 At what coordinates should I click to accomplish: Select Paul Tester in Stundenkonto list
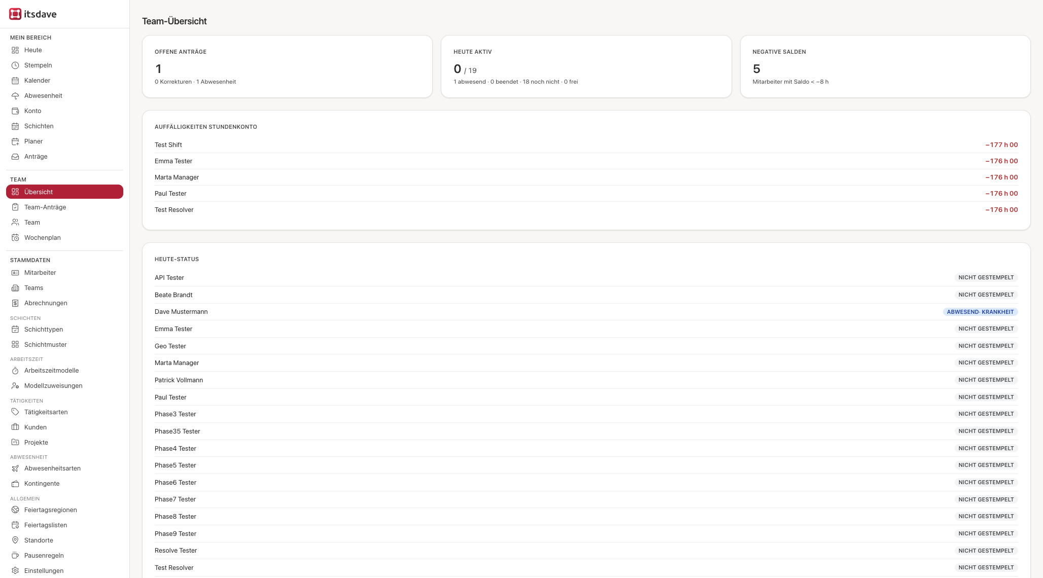586,194
